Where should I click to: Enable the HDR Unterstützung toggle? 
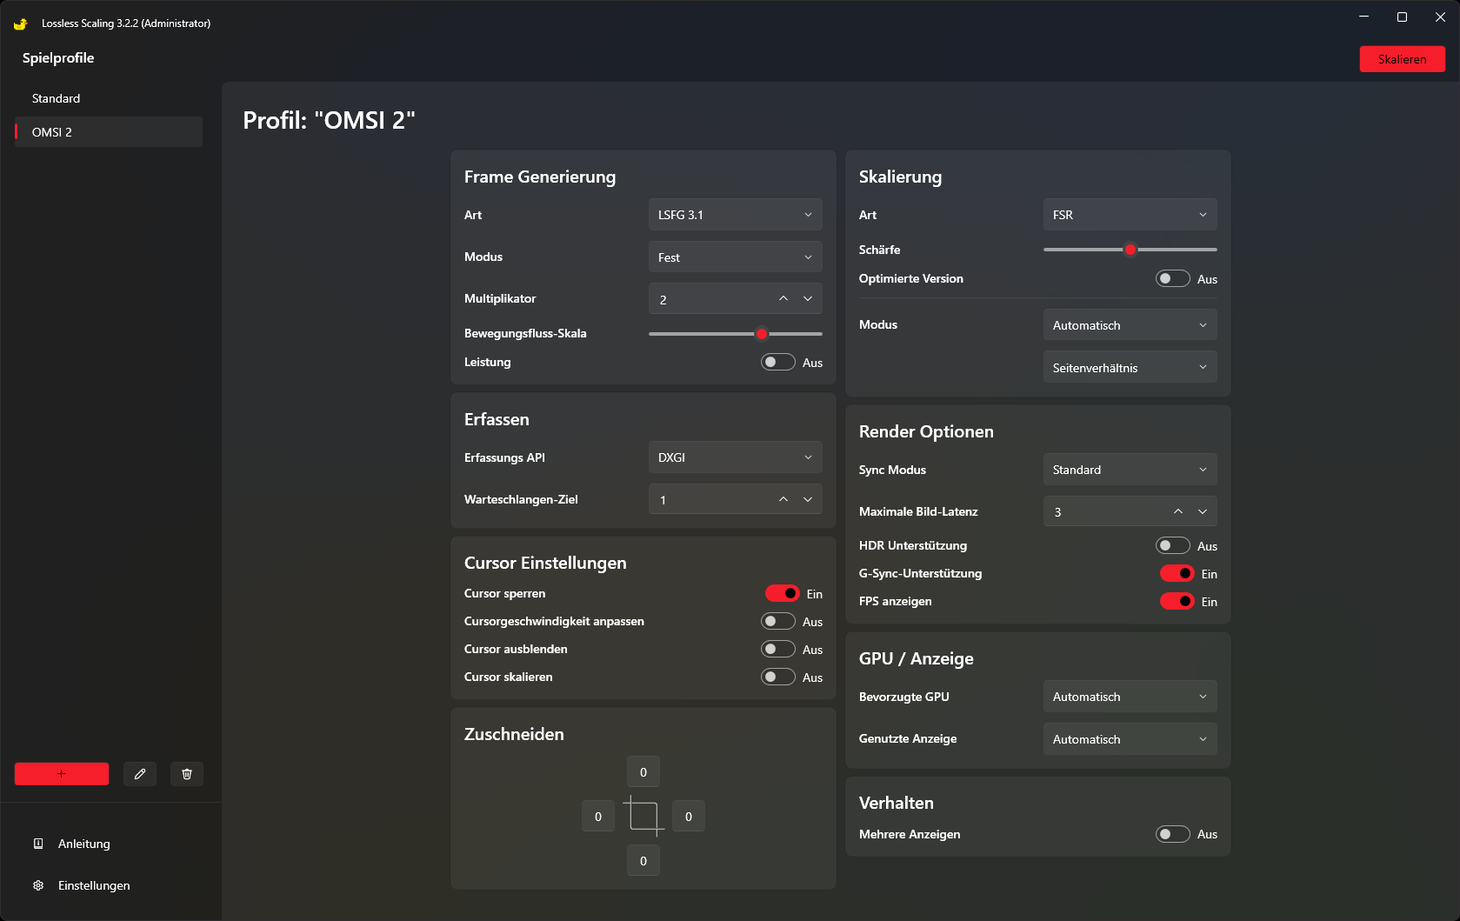pos(1172,545)
